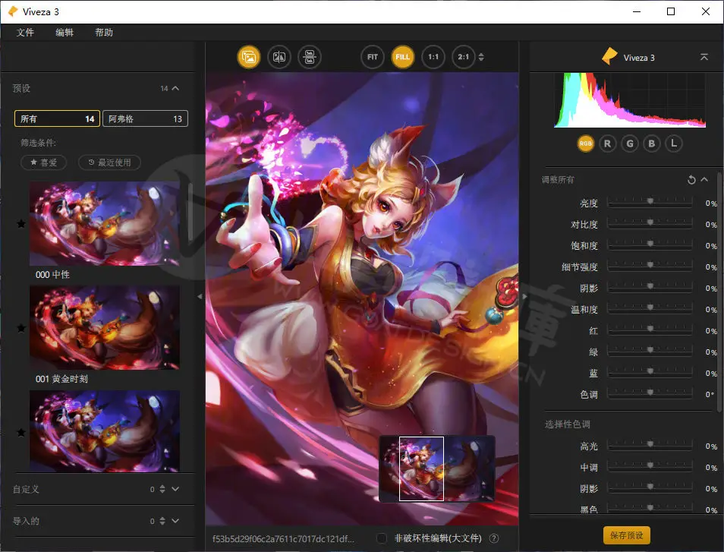The height and width of the screenshot is (552, 724).
Task: Click the FIT zoom button
Action: (x=372, y=57)
